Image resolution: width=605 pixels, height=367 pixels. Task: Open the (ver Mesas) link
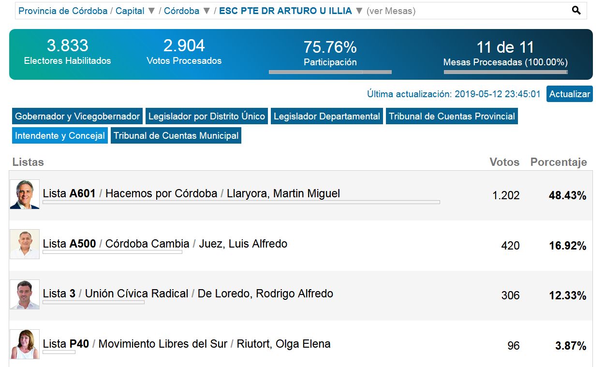pyautogui.click(x=391, y=11)
